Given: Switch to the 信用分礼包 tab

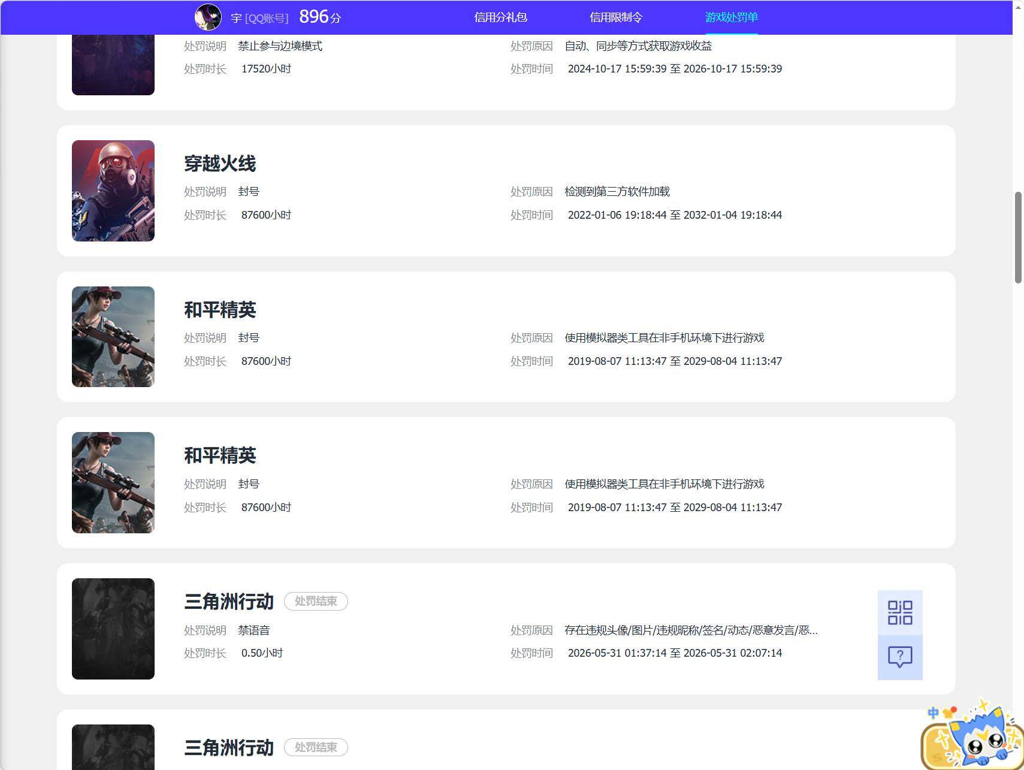Looking at the screenshot, I should [x=500, y=17].
